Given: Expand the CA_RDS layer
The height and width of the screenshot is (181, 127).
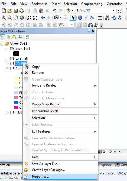Looking at the screenshot, I should (7, 64).
